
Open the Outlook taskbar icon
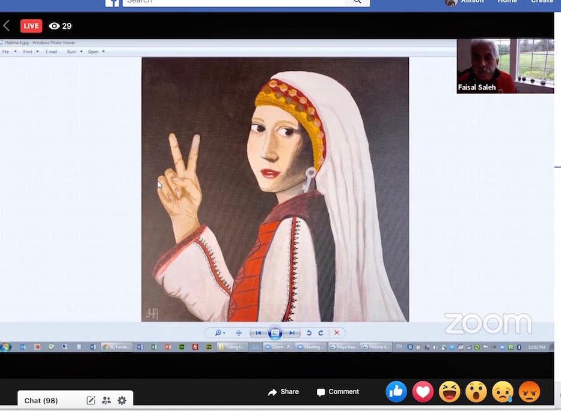23,347
